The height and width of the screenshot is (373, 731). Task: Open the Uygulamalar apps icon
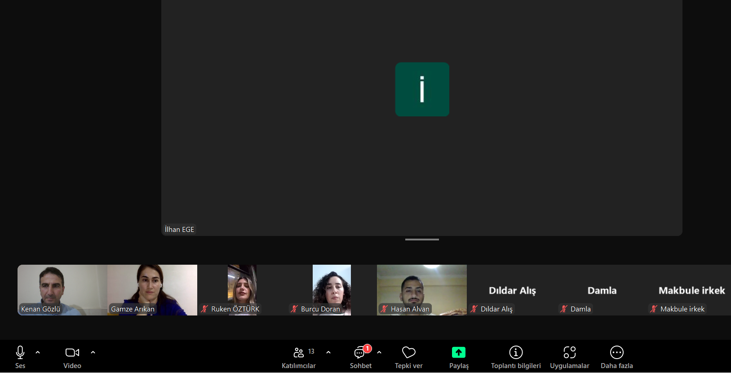(x=569, y=352)
